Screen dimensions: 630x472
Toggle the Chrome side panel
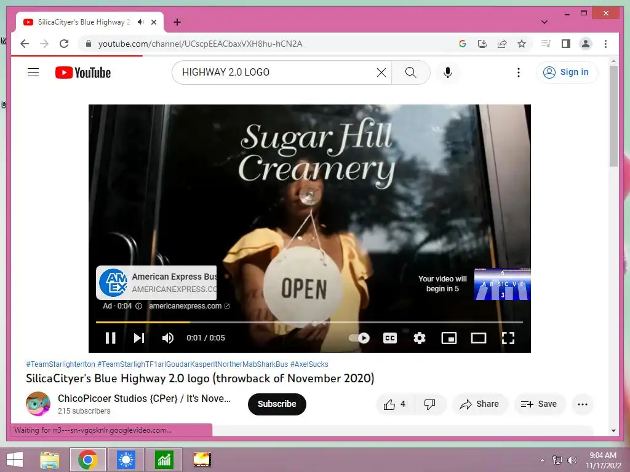click(x=566, y=44)
